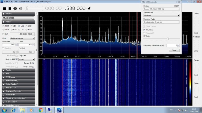Adjust the Contrast slider

196,51
